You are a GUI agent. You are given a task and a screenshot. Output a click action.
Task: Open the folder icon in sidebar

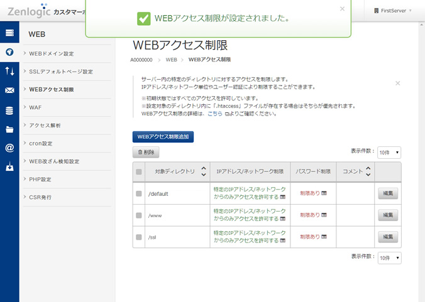[9, 129]
